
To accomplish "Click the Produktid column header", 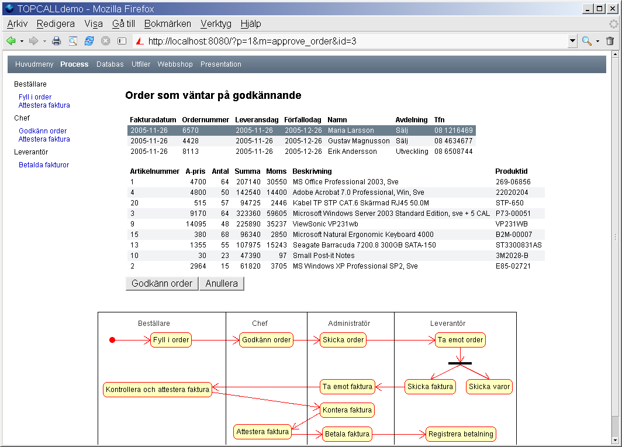I will (512, 171).
